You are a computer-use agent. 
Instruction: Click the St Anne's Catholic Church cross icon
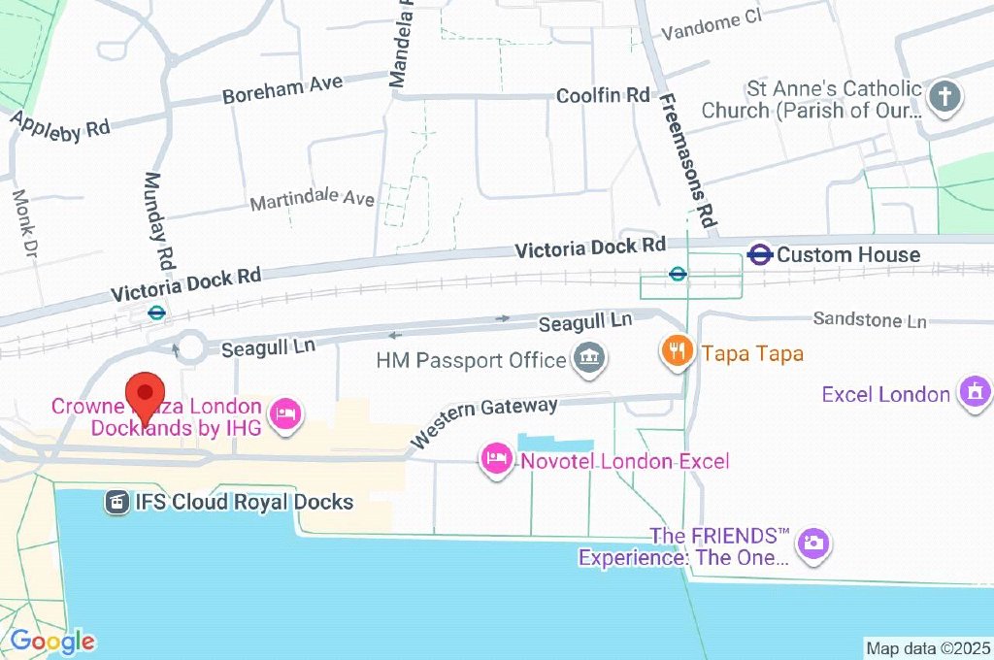click(x=944, y=98)
